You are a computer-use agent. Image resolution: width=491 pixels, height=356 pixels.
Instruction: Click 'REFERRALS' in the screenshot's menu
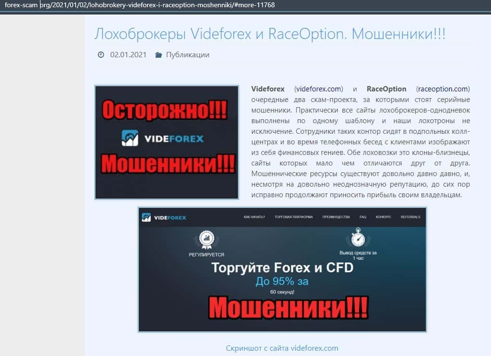pyautogui.click(x=411, y=217)
